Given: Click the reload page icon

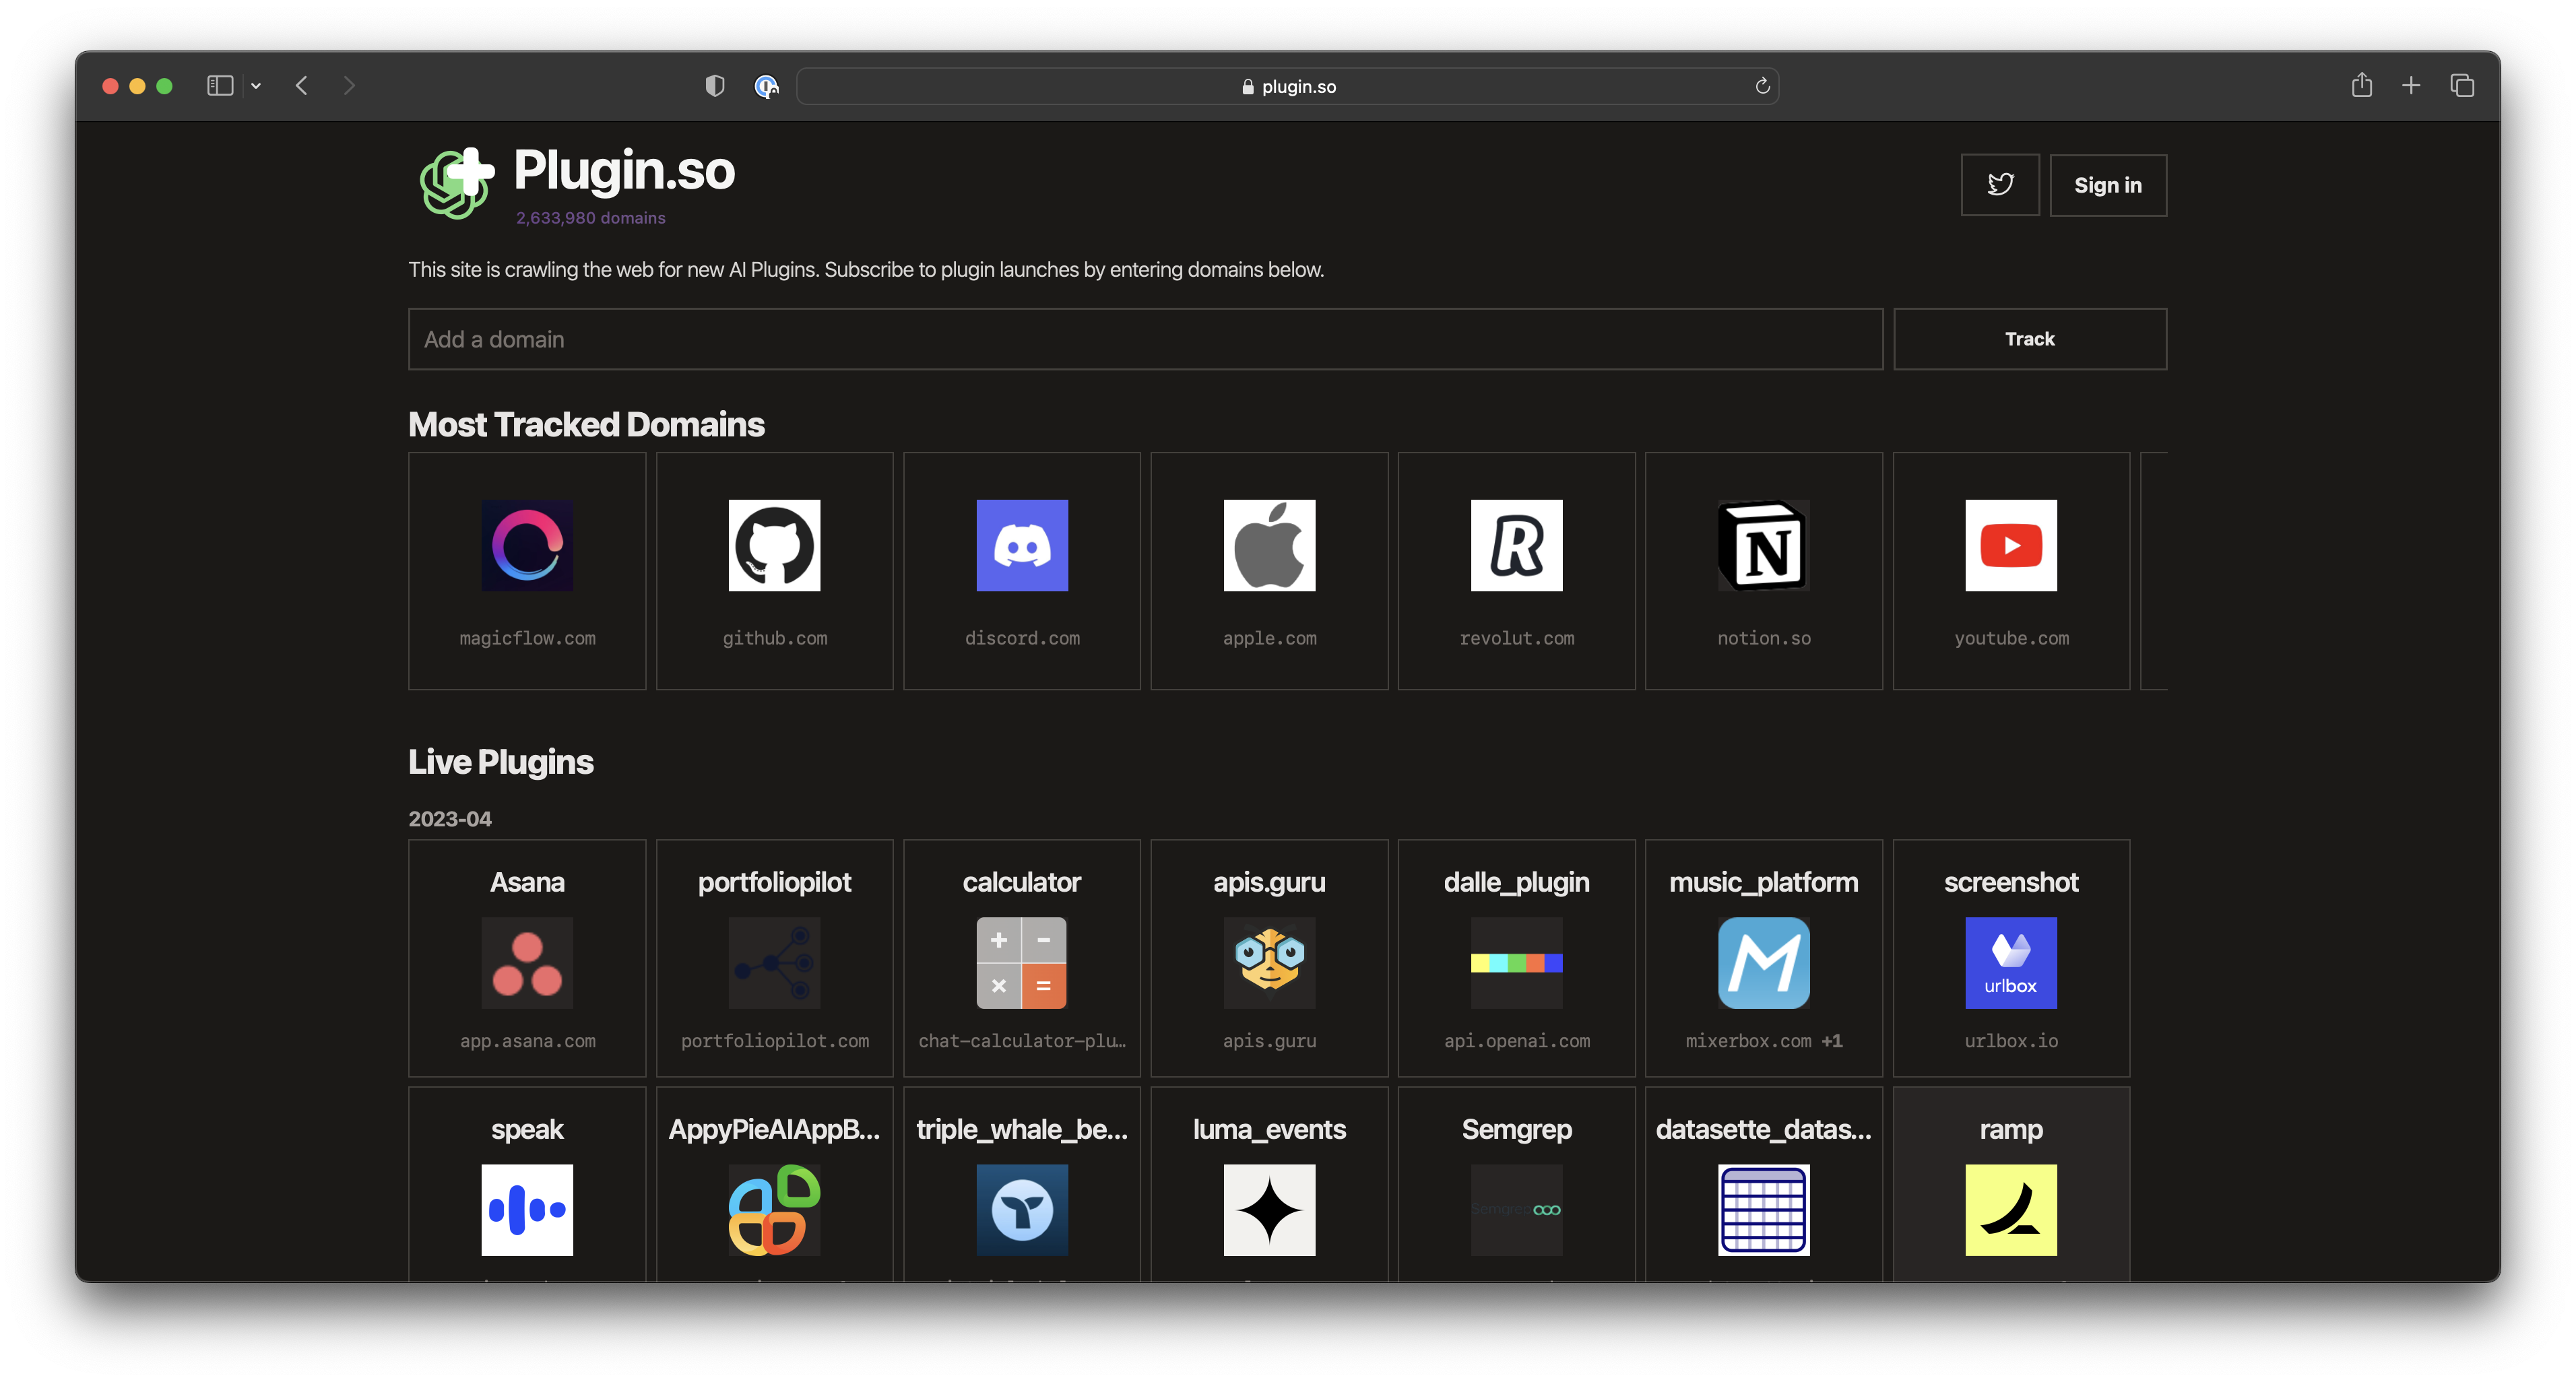Looking at the screenshot, I should pos(1762,86).
